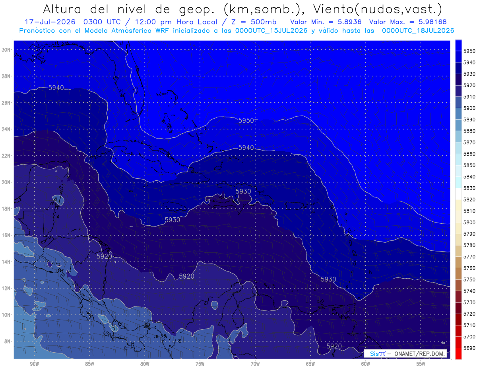Select the 'Valor Min. = 5.8936' text
This screenshot has width=477, height=369.
(326, 22)
